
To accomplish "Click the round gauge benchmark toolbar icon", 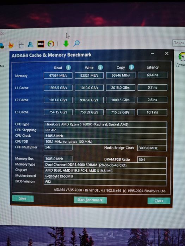I will [51, 44].
